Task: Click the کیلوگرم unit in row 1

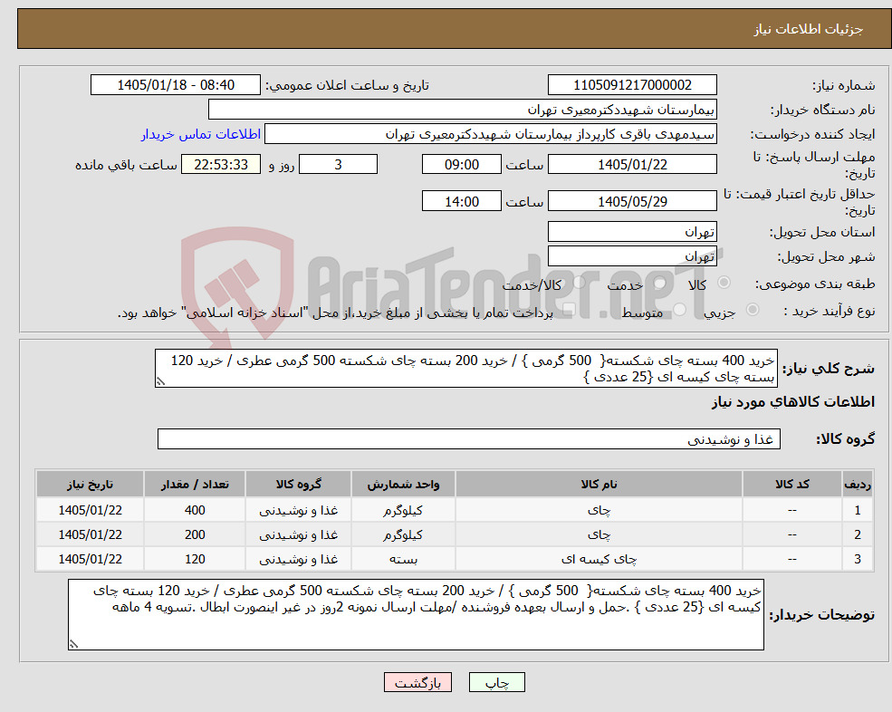Action: [403, 511]
